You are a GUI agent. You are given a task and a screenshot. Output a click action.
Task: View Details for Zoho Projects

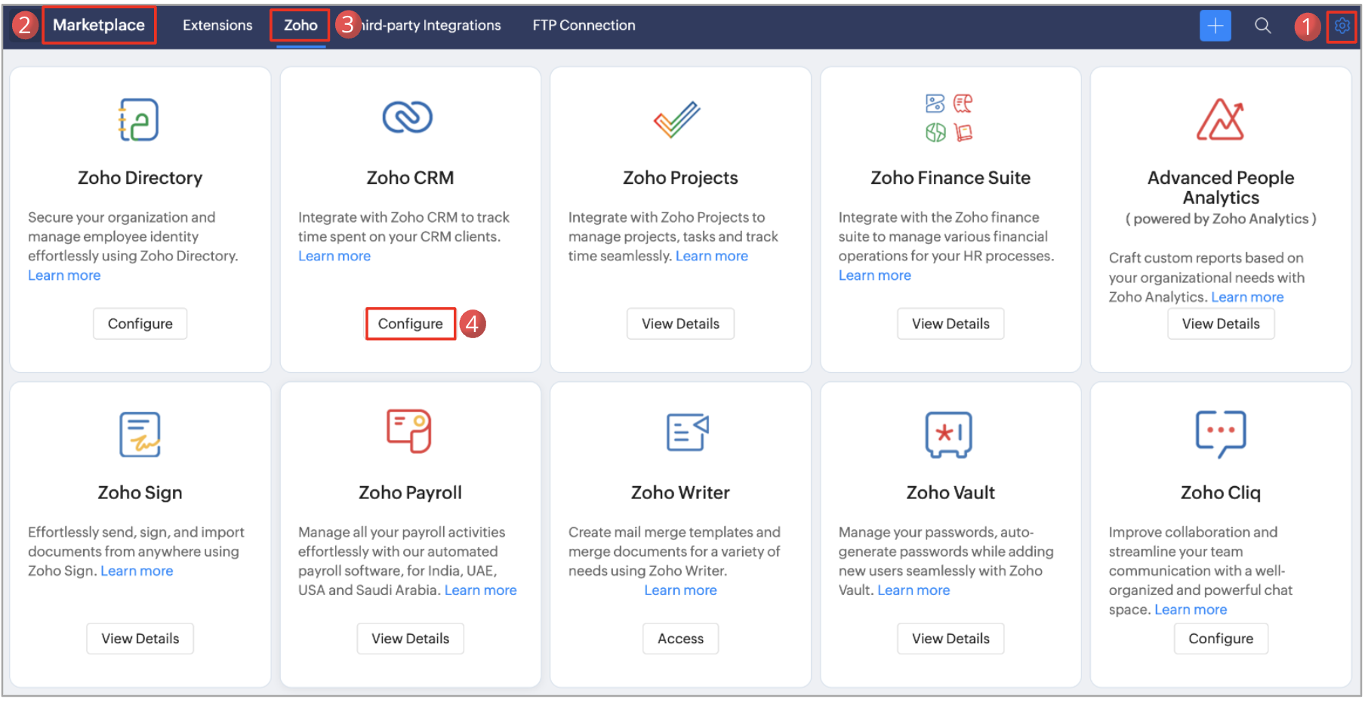680,324
